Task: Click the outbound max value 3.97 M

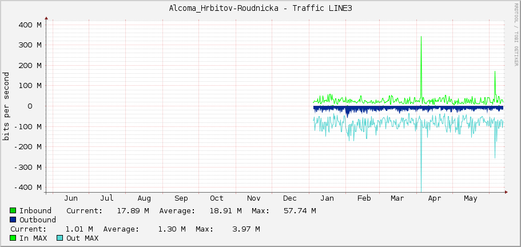Action: (246, 229)
